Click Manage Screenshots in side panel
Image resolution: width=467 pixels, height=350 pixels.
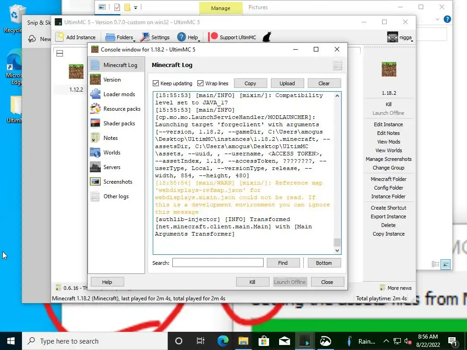(x=389, y=159)
